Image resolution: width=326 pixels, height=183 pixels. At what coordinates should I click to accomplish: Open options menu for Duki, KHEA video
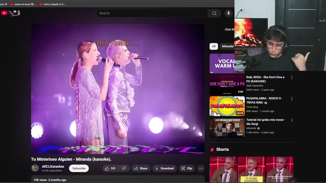point(292,78)
